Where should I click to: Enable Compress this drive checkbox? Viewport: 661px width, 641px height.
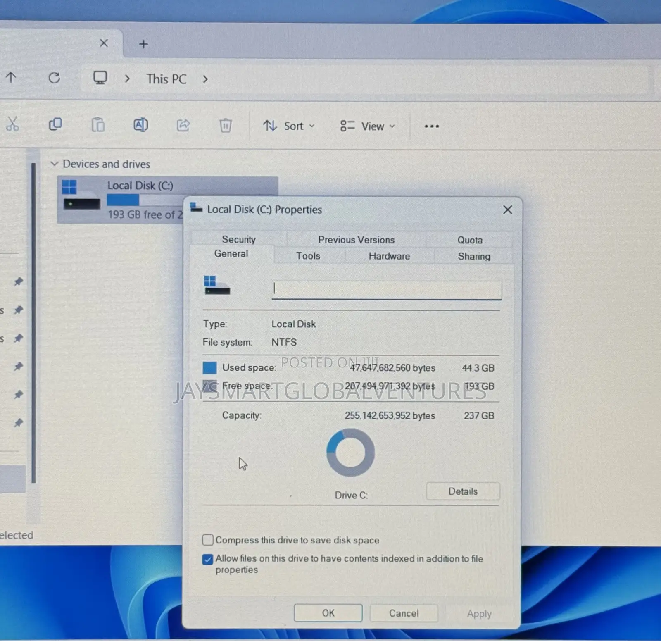208,540
